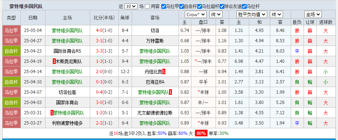Select the 50% win rate value
This screenshot has height=140, width=338.
coord(162,133)
